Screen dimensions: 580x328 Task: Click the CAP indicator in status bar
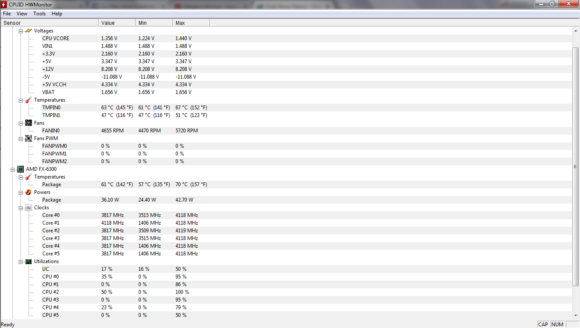click(543, 325)
